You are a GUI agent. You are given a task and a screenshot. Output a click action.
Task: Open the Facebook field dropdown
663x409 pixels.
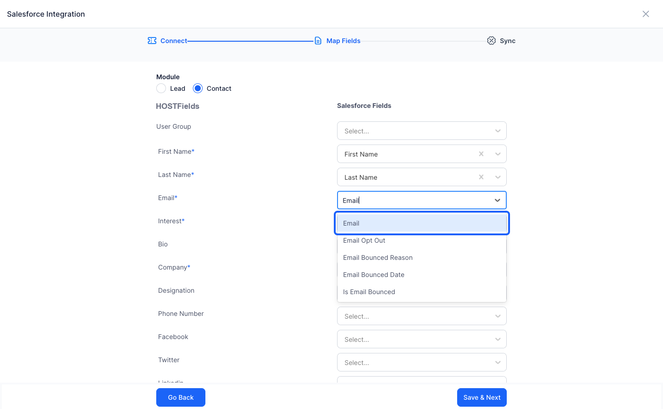point(422,339)
